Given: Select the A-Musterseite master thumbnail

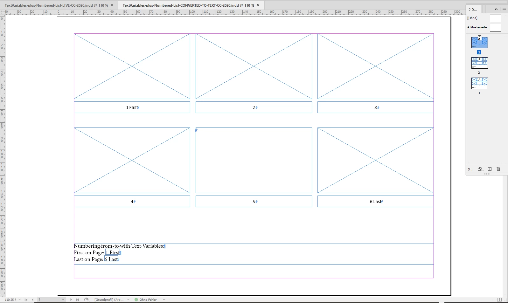Looking at the screenshot, I should click(495, 28).
